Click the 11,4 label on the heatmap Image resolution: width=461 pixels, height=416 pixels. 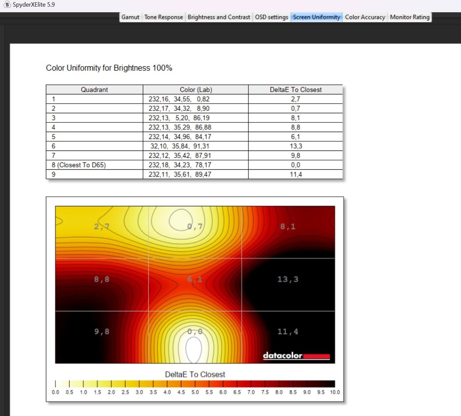coord(288,331)
